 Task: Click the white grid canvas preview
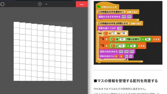43,51
